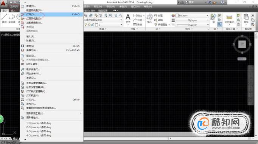Viewport: 258px width, 144px height.
Task: Click the ByLayer color swatch box
Action: coord(177,15)
